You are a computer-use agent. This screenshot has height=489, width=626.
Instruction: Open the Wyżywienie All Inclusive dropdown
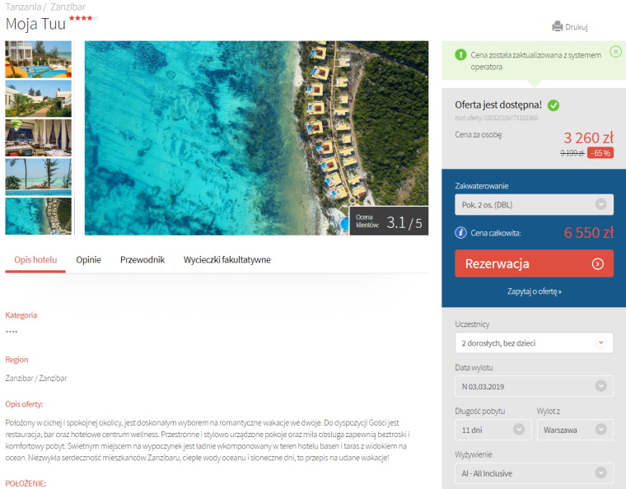coord(534,473)
